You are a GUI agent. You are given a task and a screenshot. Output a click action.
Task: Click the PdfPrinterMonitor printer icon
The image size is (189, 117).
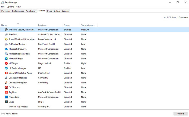point(6,44)
